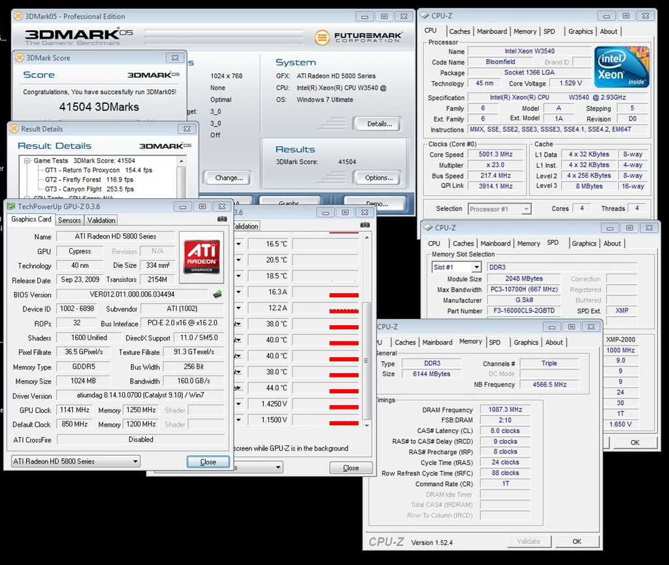Click the ATI Radeon logo in GPU-Z

[201, 256]
